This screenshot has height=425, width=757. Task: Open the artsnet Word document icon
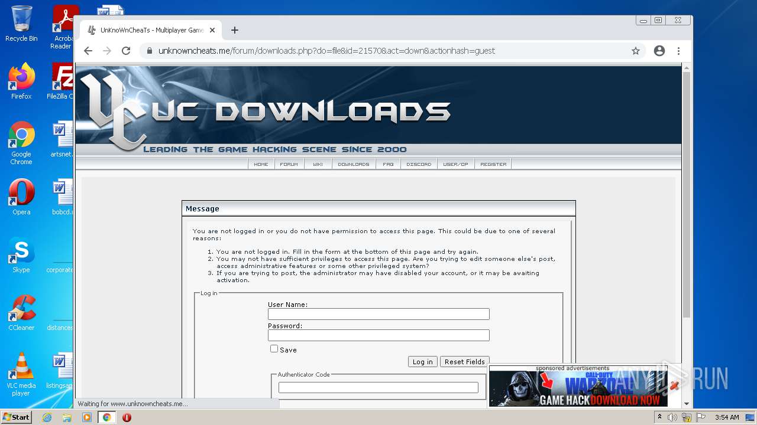(x=62, y=139)
